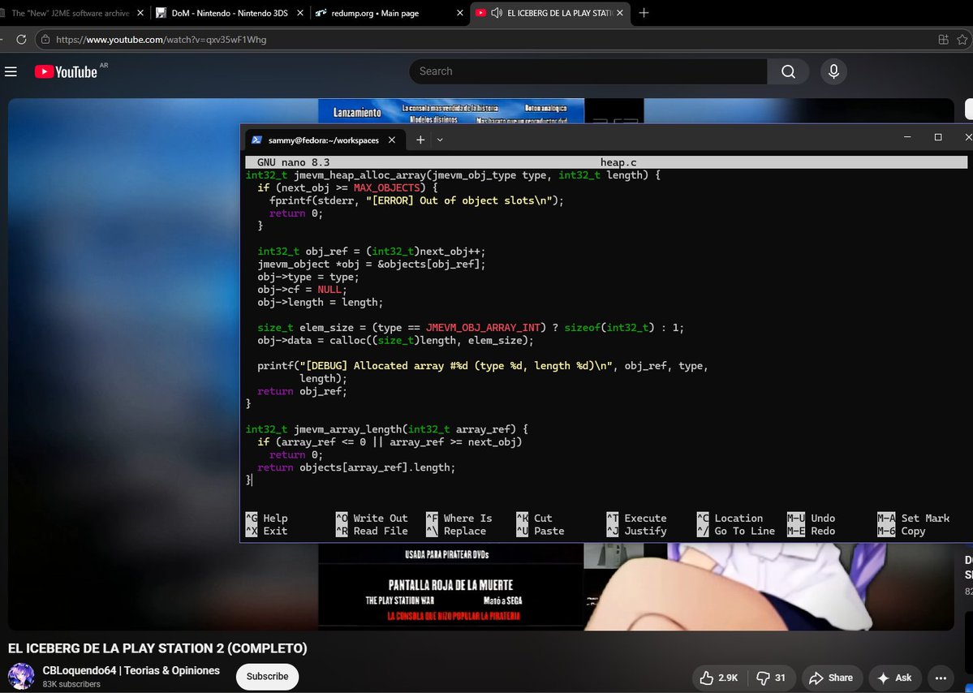The width and height of the screenshot is (973, 693).
Task: View site information lock icon in the address bar
Action: [x=45, y=40]
